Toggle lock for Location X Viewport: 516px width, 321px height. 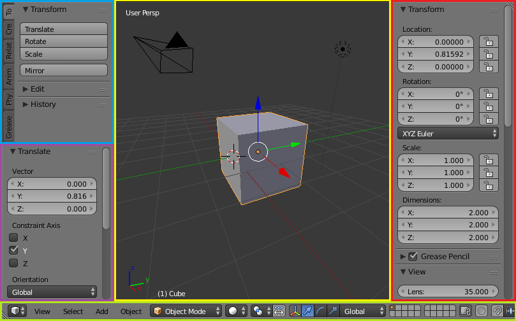point(489,42)
